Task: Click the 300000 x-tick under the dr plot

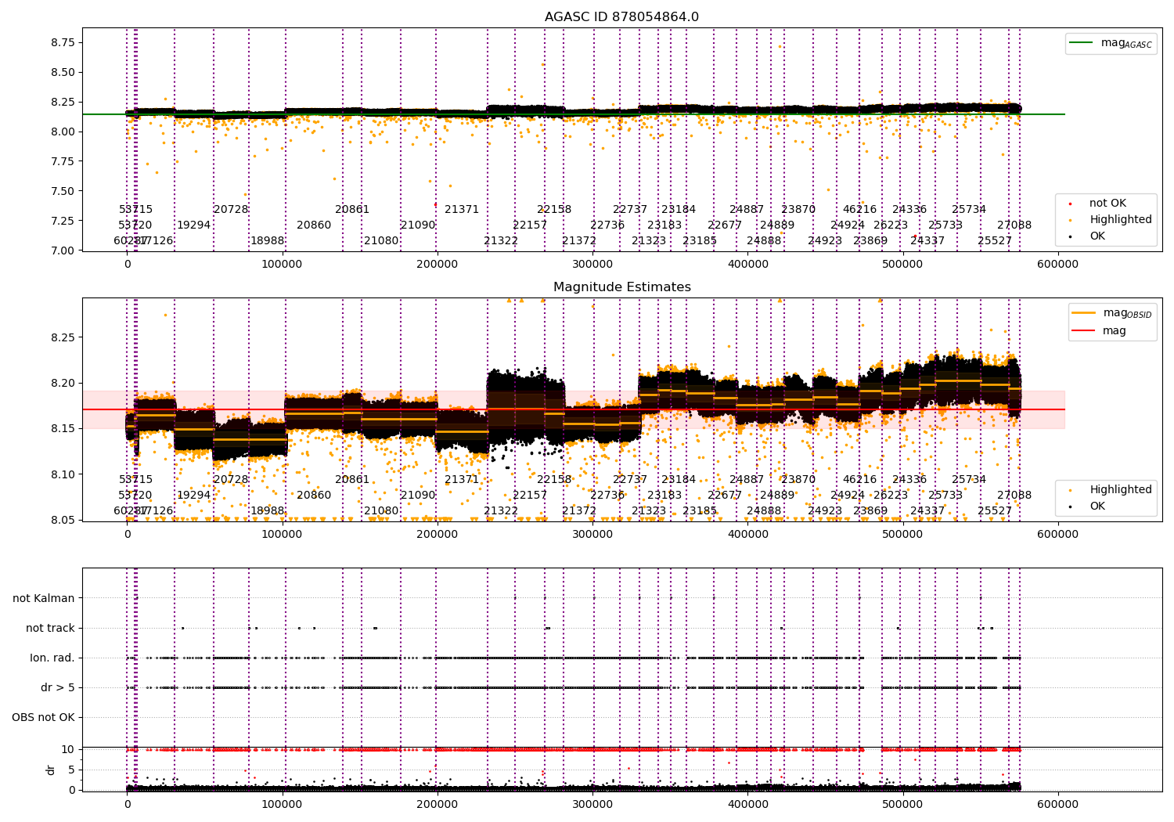Action: tap(592, 804)
